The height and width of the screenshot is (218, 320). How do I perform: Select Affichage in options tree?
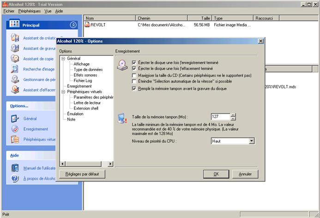81,64
